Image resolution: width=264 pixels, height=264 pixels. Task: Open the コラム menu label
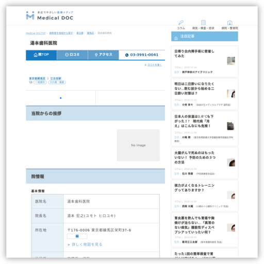click(181, 28)
